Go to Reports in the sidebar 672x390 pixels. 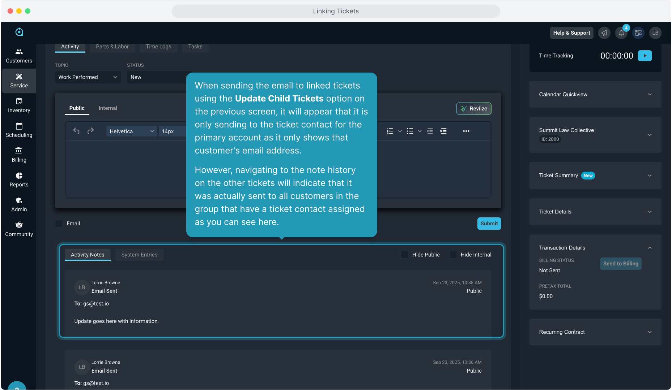[19, 179]
